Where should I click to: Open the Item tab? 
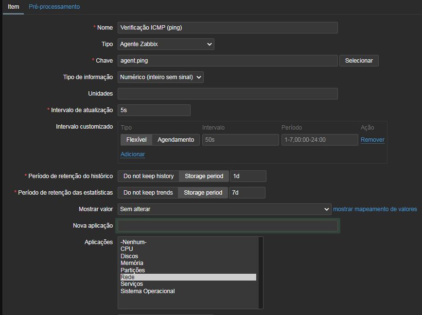coord(13,7)
